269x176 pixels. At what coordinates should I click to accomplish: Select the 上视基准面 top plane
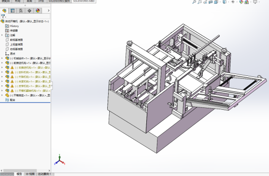click(14, 44)
